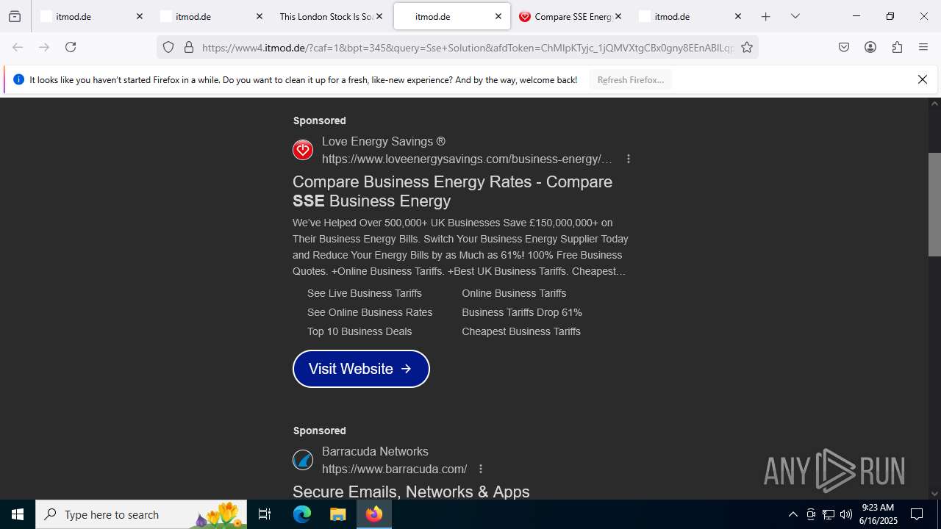
Task: Click loveenergysavings.com URL link
Action: [467, 159]
